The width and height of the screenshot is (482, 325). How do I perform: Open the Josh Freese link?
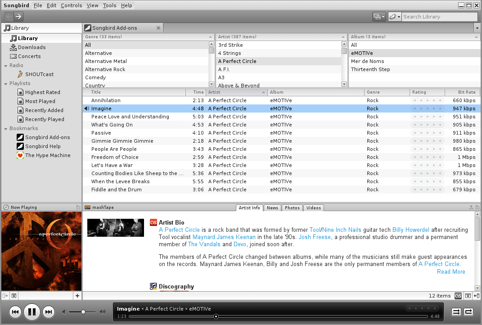pos(315,237)
